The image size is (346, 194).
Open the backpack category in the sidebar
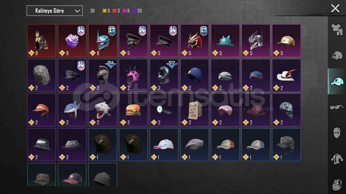337,184
